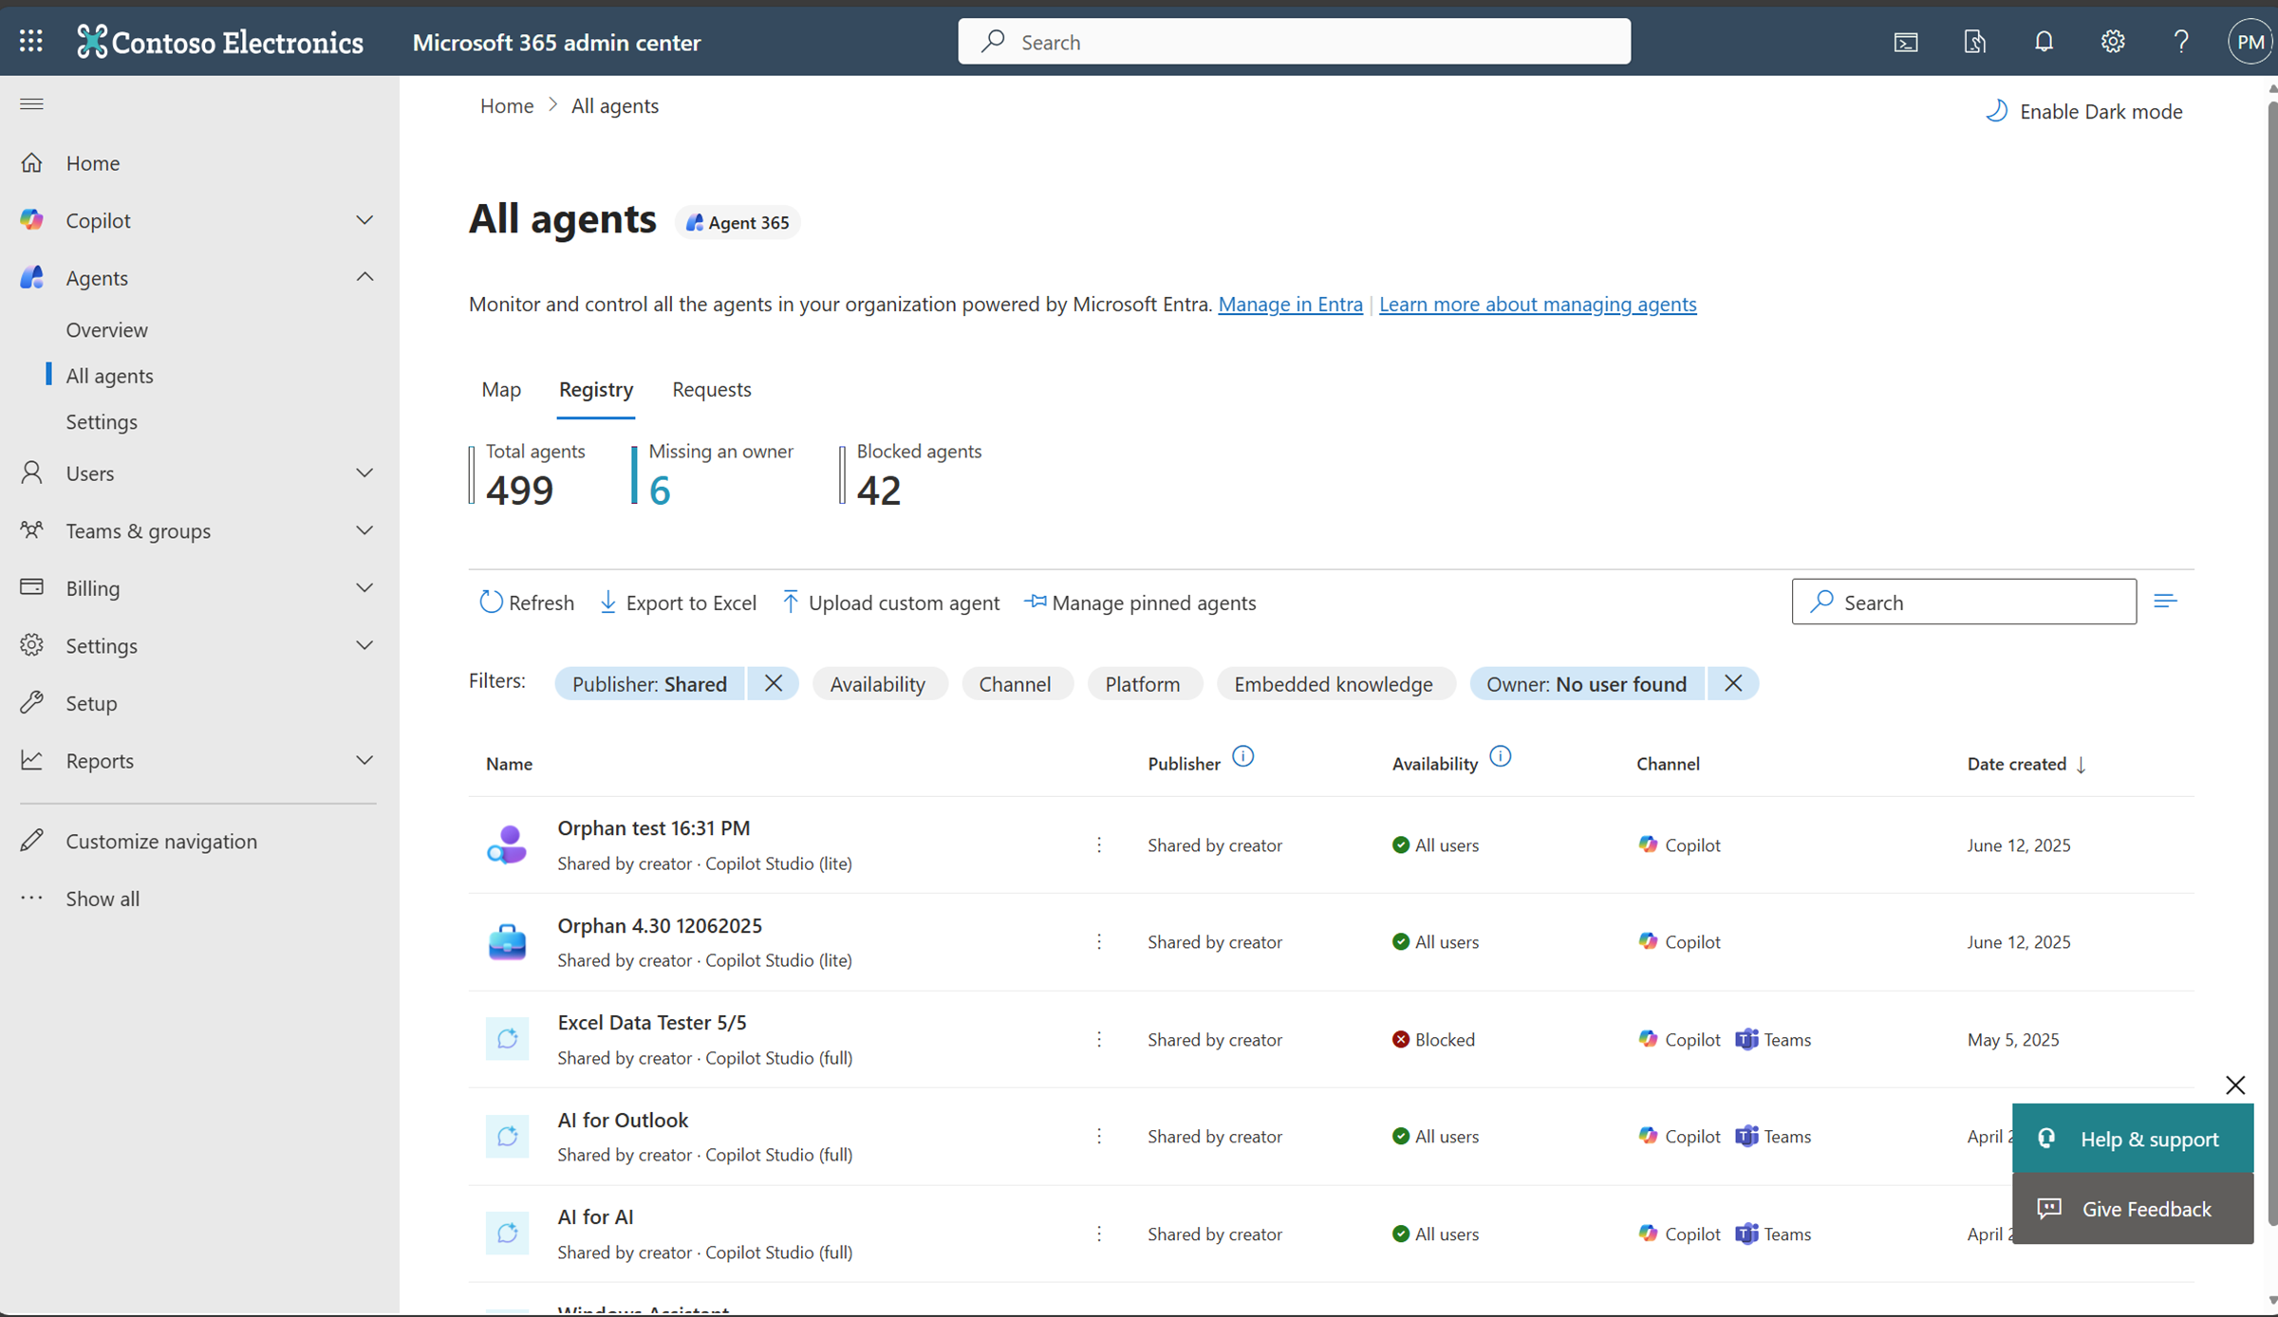Switch to the Map tab
The width and height of the screenshot is (2278, 1317).
pos(500,389)
